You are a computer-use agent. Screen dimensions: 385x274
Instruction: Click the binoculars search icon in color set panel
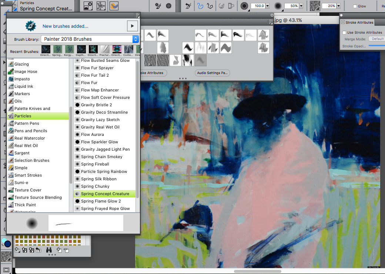point(49,250)
